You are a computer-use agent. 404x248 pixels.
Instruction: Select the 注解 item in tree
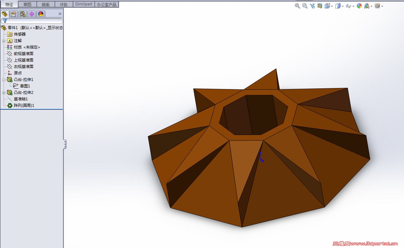click(18, 41)
